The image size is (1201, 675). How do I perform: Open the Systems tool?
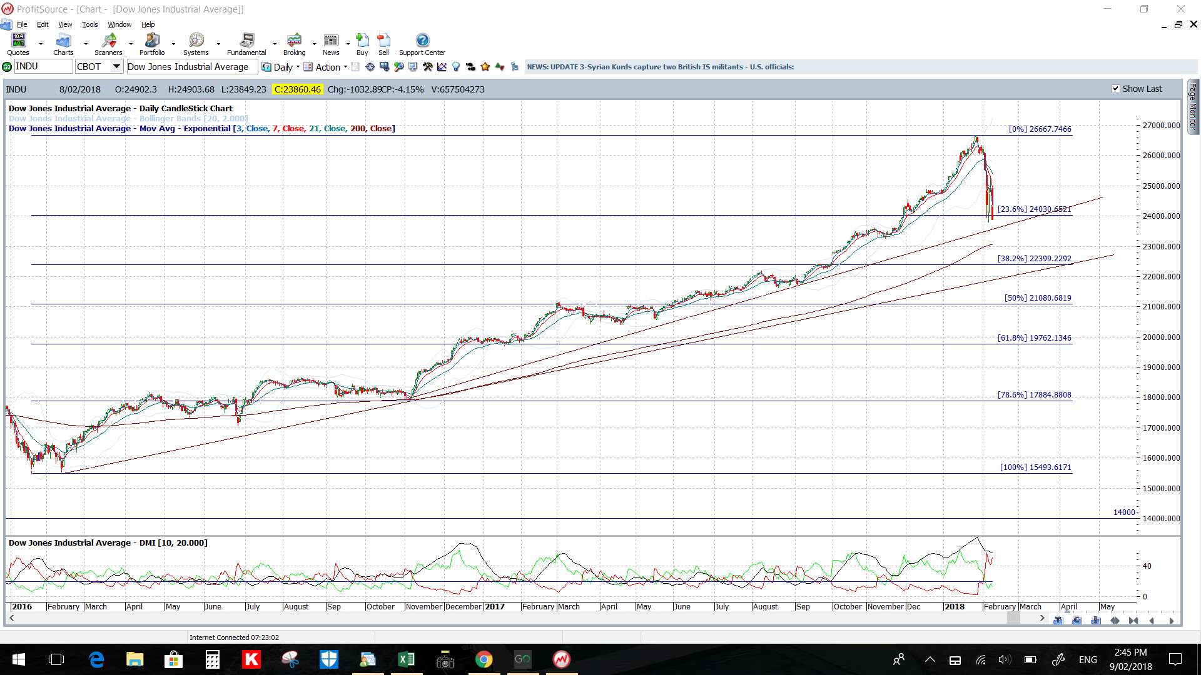pyautogui.click(x=196, y=44)
